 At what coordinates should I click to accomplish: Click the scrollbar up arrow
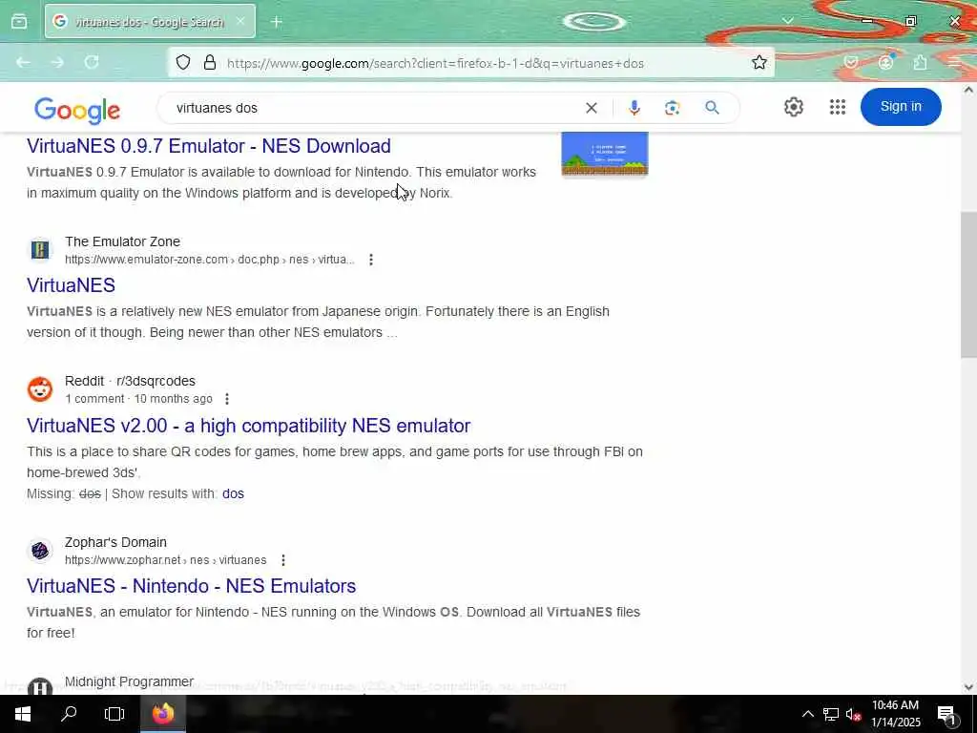968,91
